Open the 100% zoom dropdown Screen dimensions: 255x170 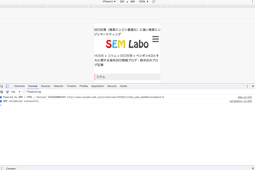143,2
